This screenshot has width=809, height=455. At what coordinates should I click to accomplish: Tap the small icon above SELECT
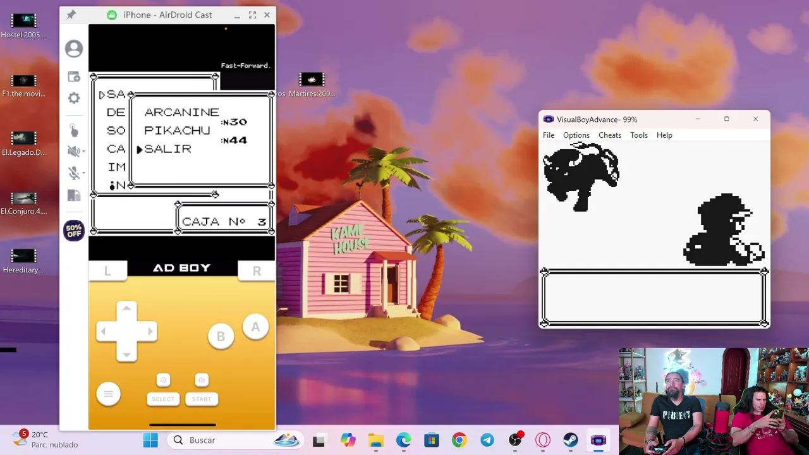coord(163,380)
